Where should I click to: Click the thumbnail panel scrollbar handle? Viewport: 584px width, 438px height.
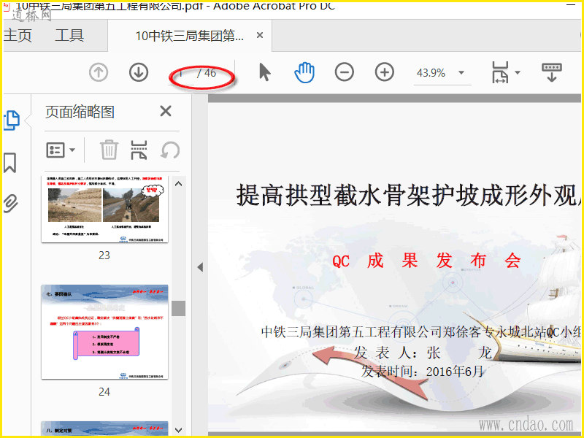(178, 308)
